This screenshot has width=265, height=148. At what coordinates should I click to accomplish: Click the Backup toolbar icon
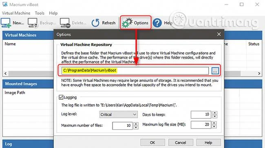pyautogui.click(x=33, y=23)
